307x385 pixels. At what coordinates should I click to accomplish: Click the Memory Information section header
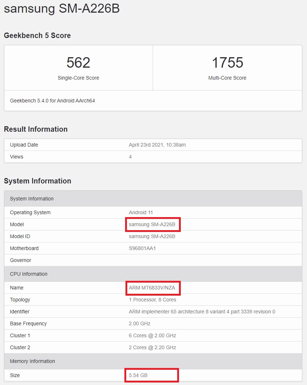pyautogui.click(x=33, y=361)
